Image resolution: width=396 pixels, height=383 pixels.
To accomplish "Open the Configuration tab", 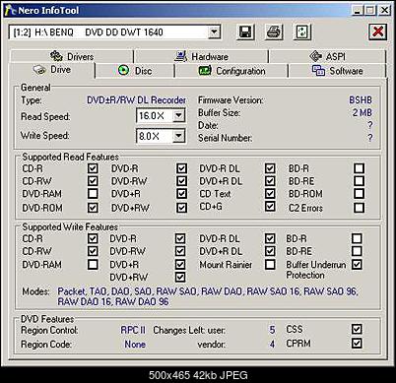I will click(231, 71).
